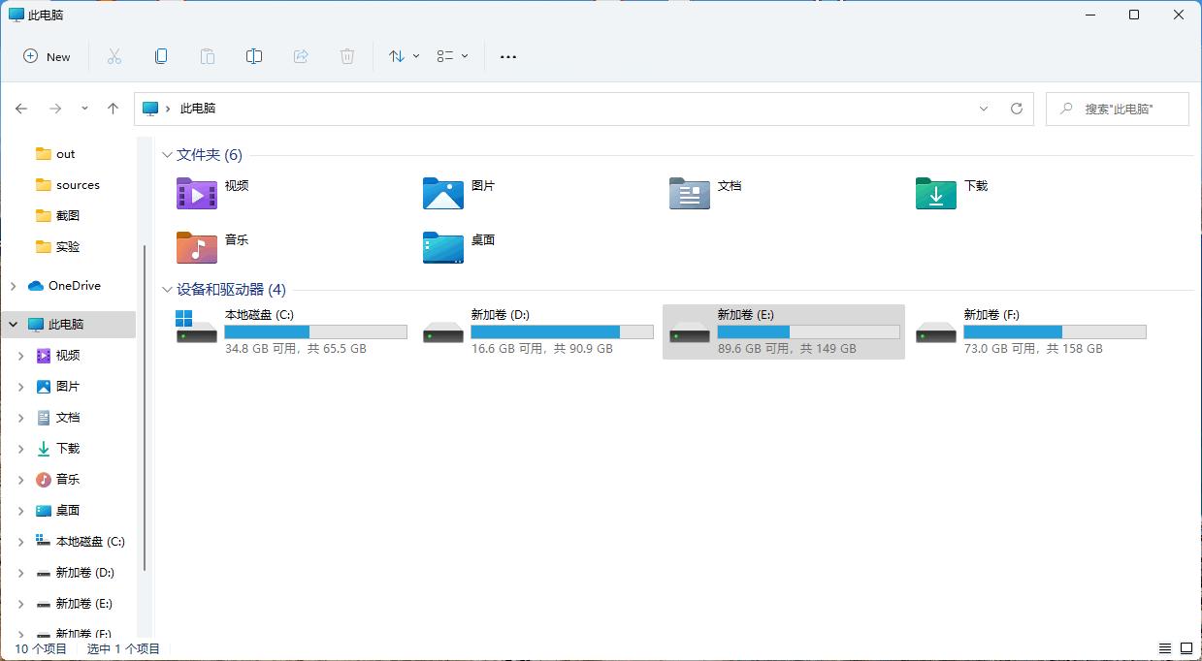
Task: Check free space bar of 本地磁盘 (C:)
Action: 314,331
